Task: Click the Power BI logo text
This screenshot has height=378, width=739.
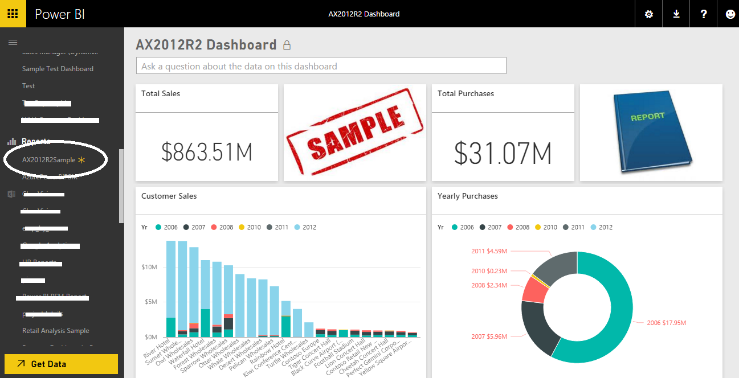Action: [60, 14]
